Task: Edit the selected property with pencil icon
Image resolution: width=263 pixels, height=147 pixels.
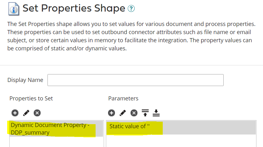Action: (26, 113)
